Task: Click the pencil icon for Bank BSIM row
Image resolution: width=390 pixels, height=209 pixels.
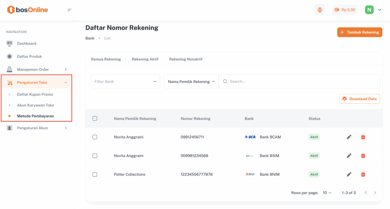Action: click(x=349, y=156)
